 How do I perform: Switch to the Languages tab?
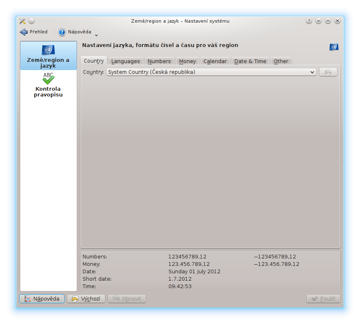point(126,61)
